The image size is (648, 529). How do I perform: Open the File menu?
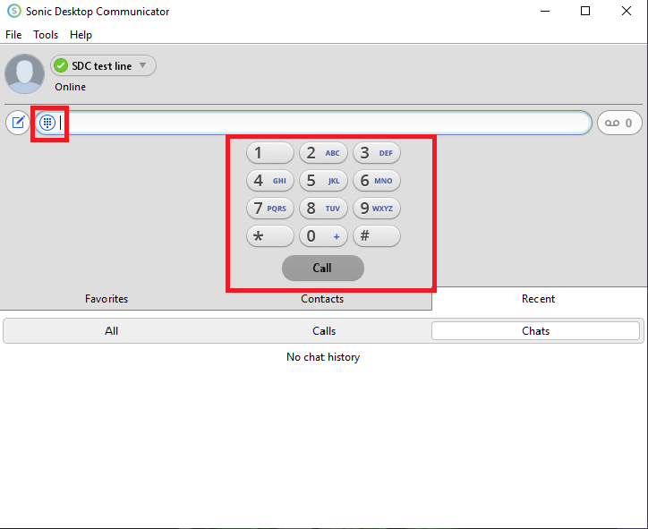[x=13, y=35]
